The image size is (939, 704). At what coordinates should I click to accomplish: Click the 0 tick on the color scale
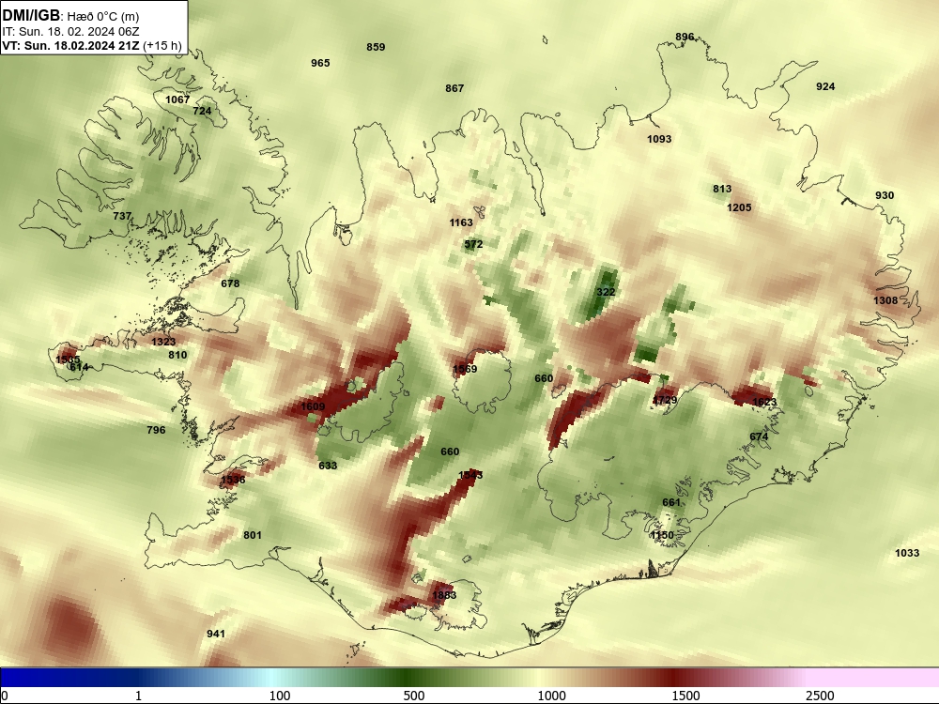(6, 696)
